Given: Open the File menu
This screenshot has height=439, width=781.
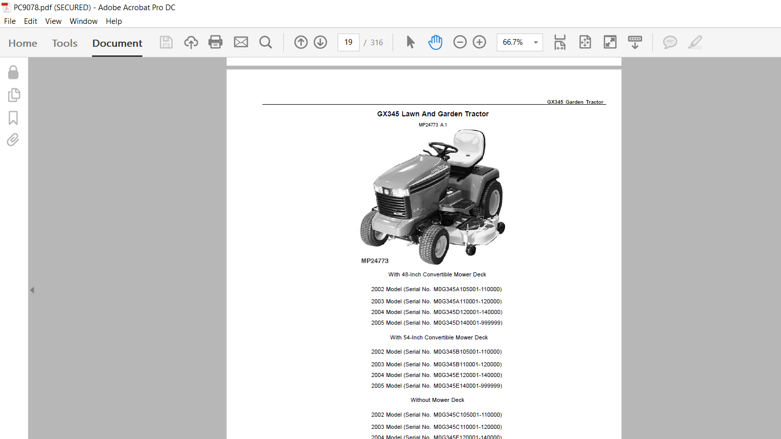Looking at the screenshot, I should tap(10, 21).
